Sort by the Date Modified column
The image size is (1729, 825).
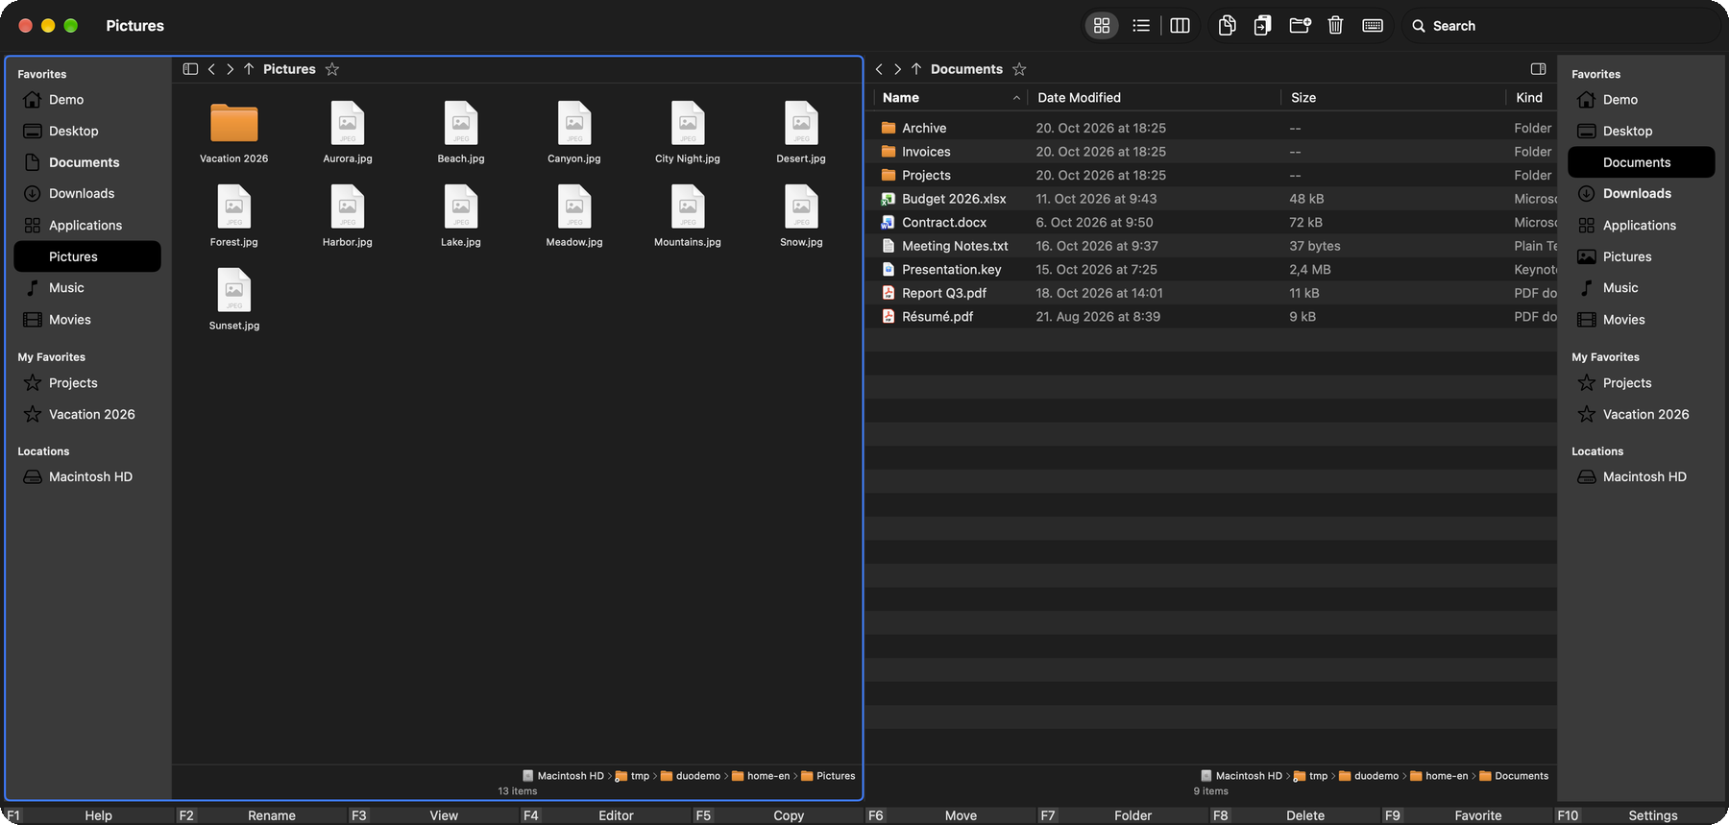pyautogui.click(x=1154, y=98)
